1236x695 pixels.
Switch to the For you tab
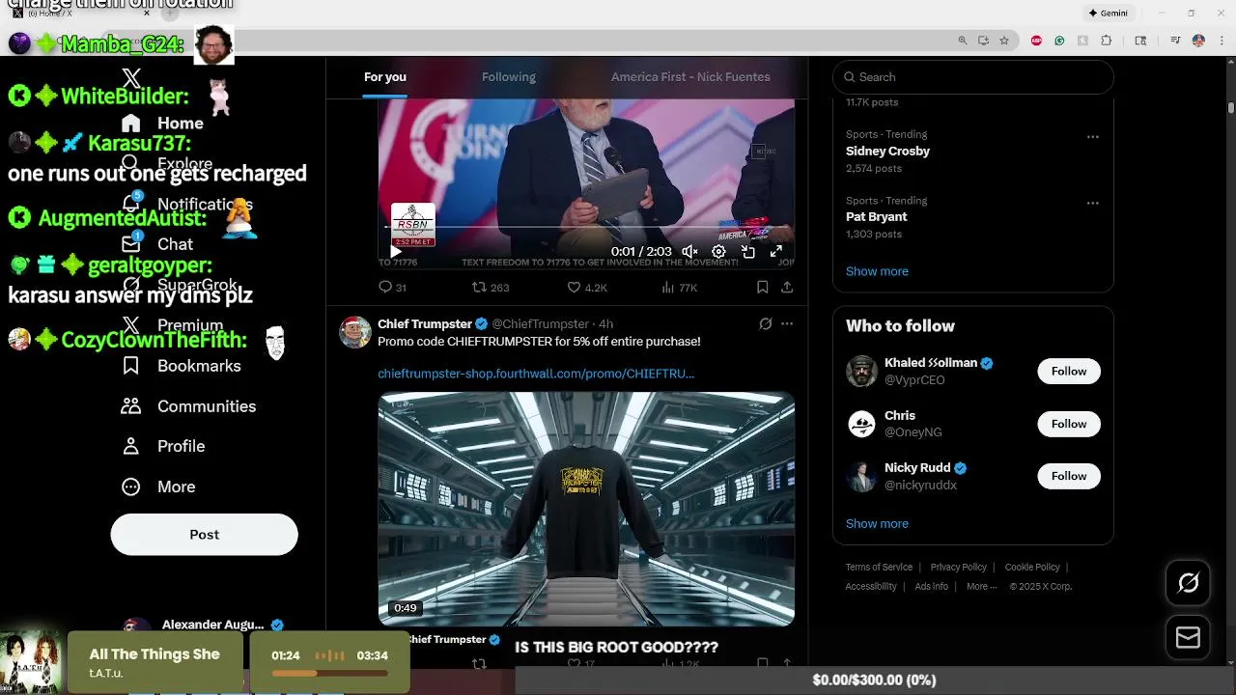[x=385, y=77]
